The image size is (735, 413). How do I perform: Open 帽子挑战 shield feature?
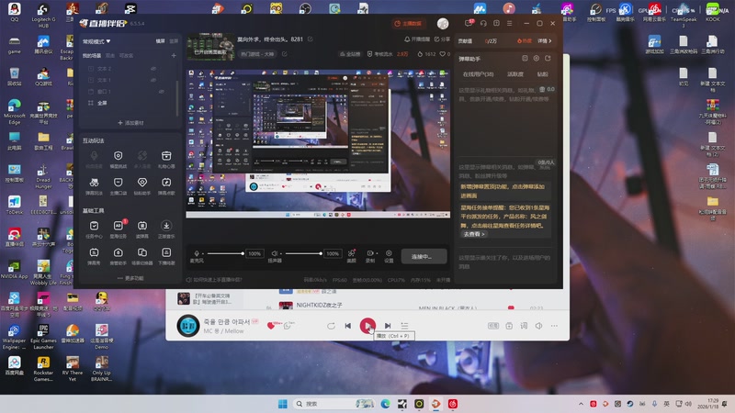tap(119, 159)
